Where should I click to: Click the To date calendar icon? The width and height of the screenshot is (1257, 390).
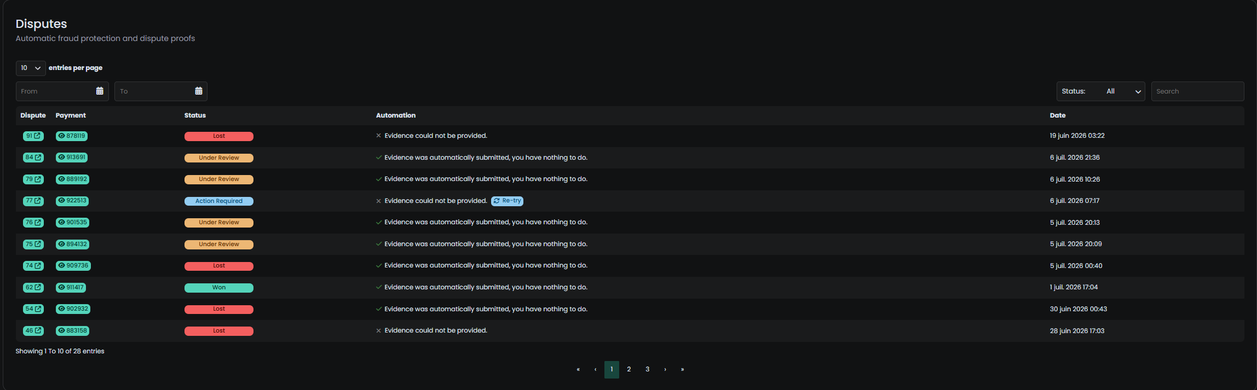(199, 91)
